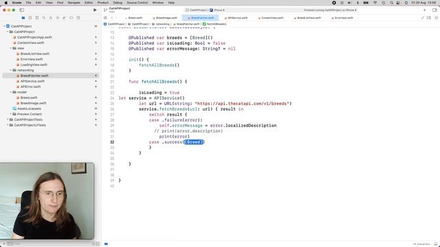Open the editor options icon
440x247 pixels.
429,18
